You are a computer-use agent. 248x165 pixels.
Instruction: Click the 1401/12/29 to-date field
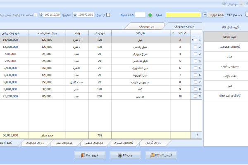point(50,15)
